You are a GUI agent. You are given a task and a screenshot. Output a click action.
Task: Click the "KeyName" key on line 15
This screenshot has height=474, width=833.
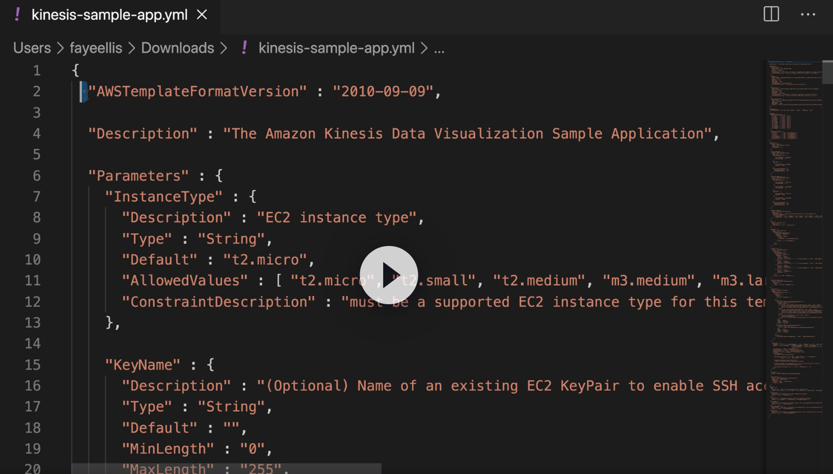142,365
